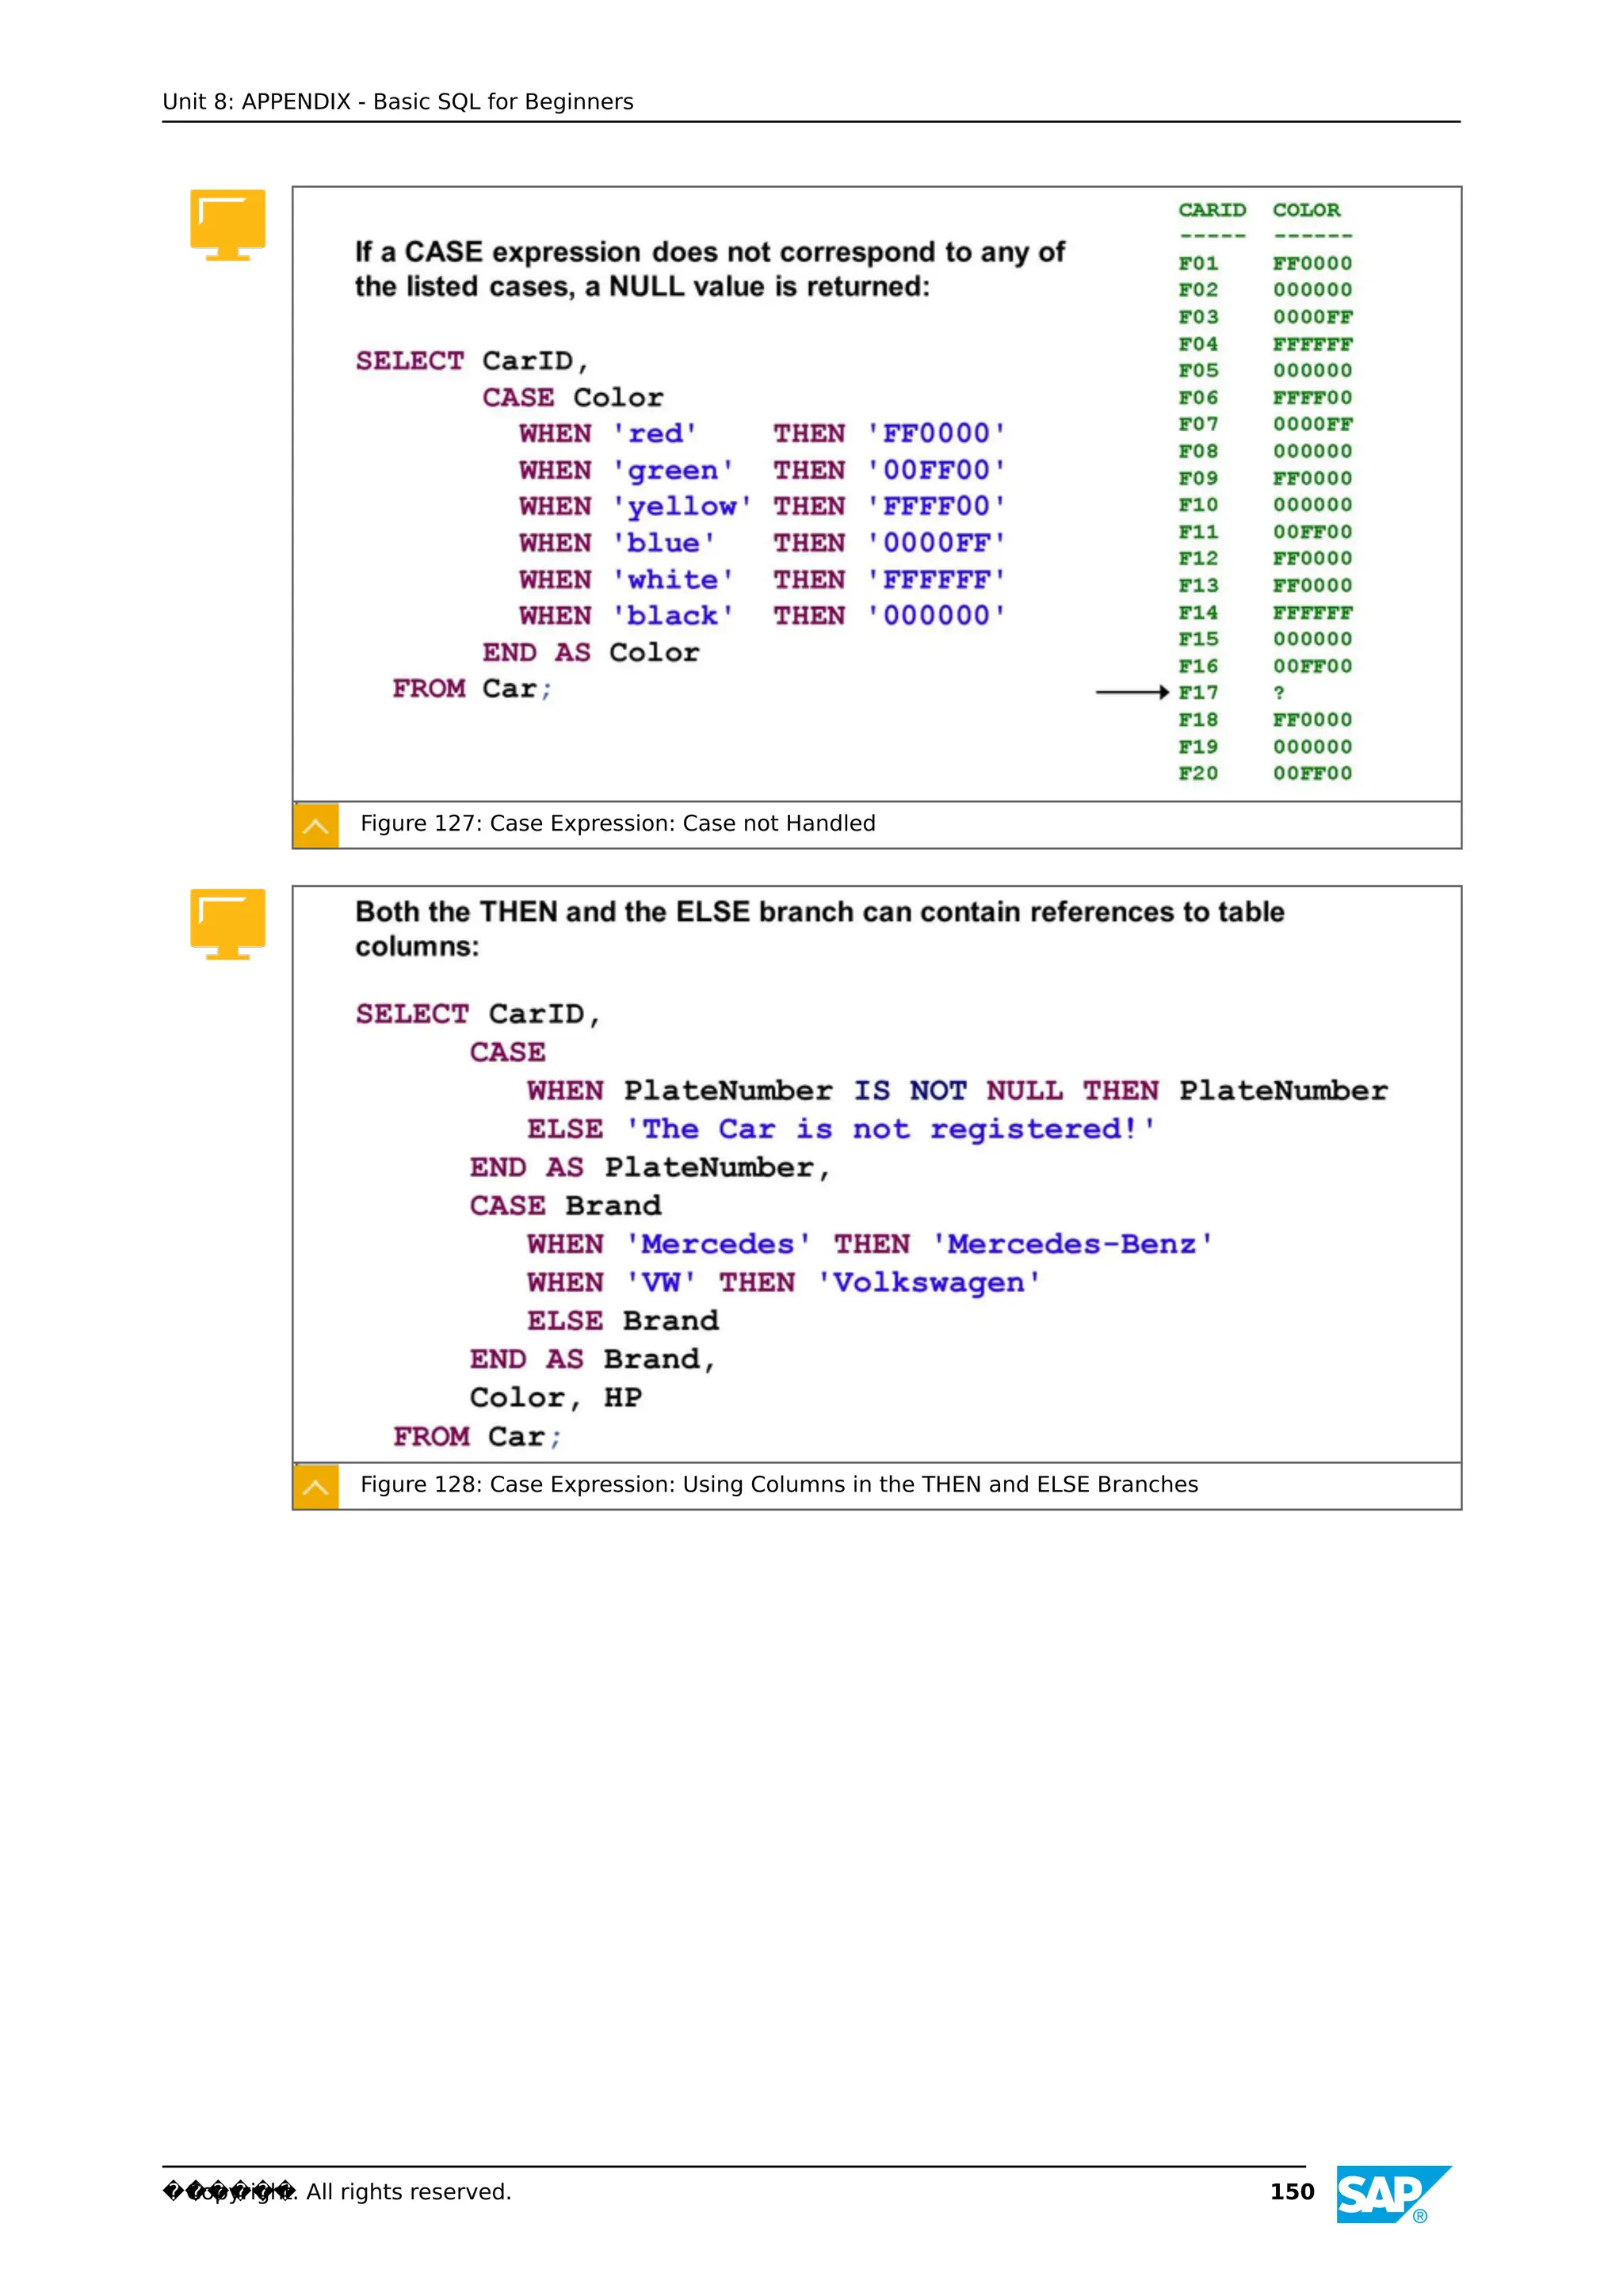Click the F01 row's FF0000 value
This screenshot has width=1623, height=2296.
pos(1312,263)
